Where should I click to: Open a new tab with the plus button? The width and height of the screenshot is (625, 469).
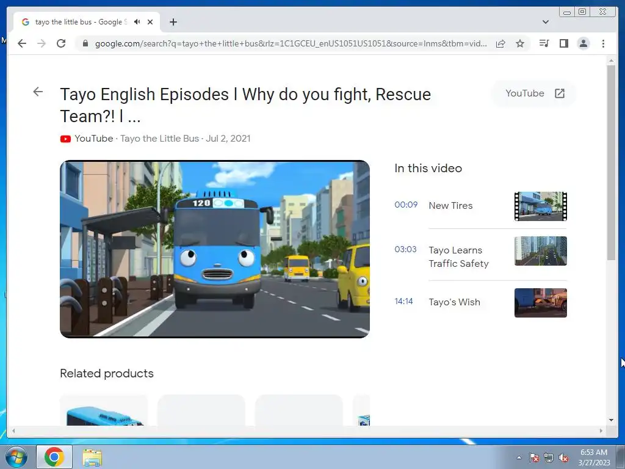173,22
